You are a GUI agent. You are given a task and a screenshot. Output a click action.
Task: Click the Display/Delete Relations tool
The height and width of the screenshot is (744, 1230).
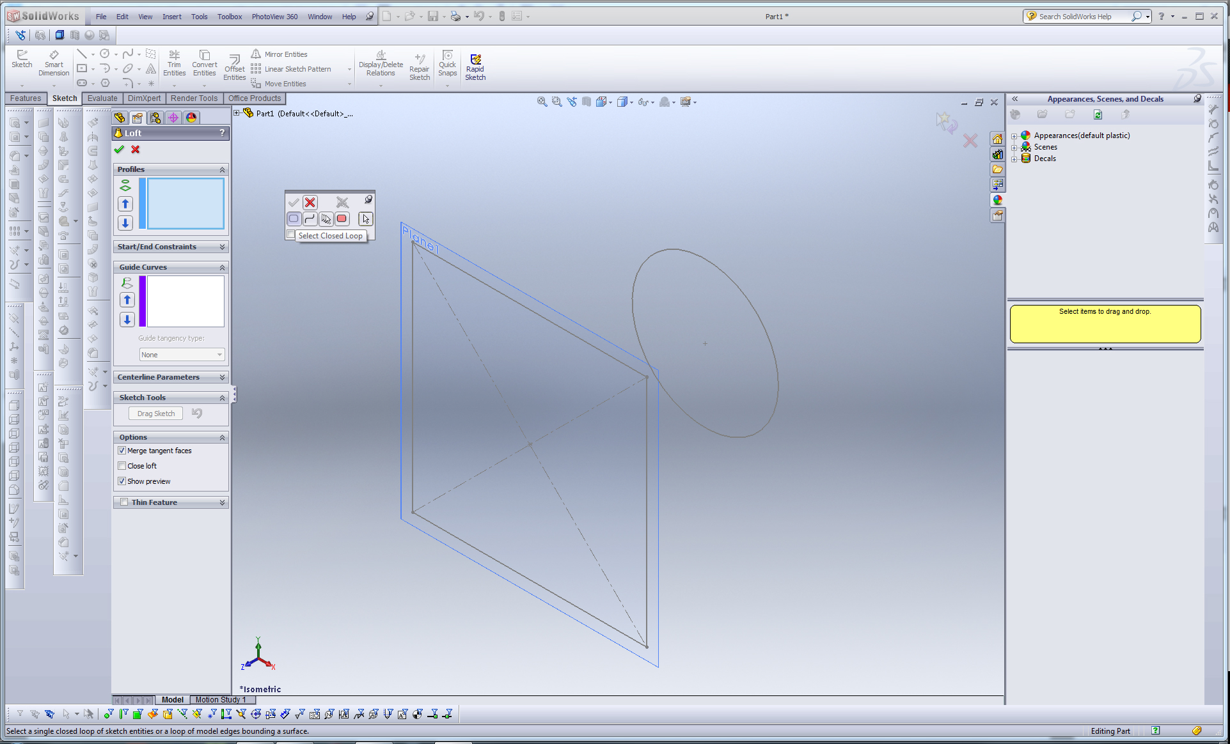coord(381,63)
